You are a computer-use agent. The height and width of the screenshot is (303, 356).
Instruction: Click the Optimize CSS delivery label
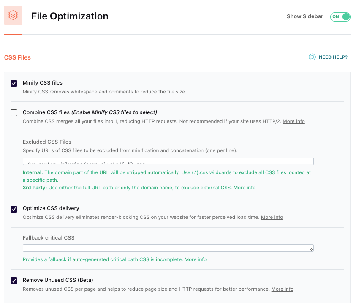(51, 208)
